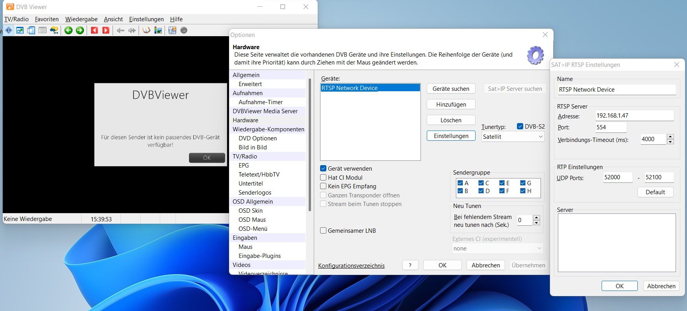The image size is (687, 311).
Task: Toggle the 'Gemeinsamer LNB' checkbox
Action: click(323, 230)
